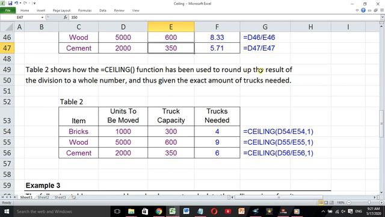
Task: Show hidden system tray icons chevron
Action: point(323,212)
